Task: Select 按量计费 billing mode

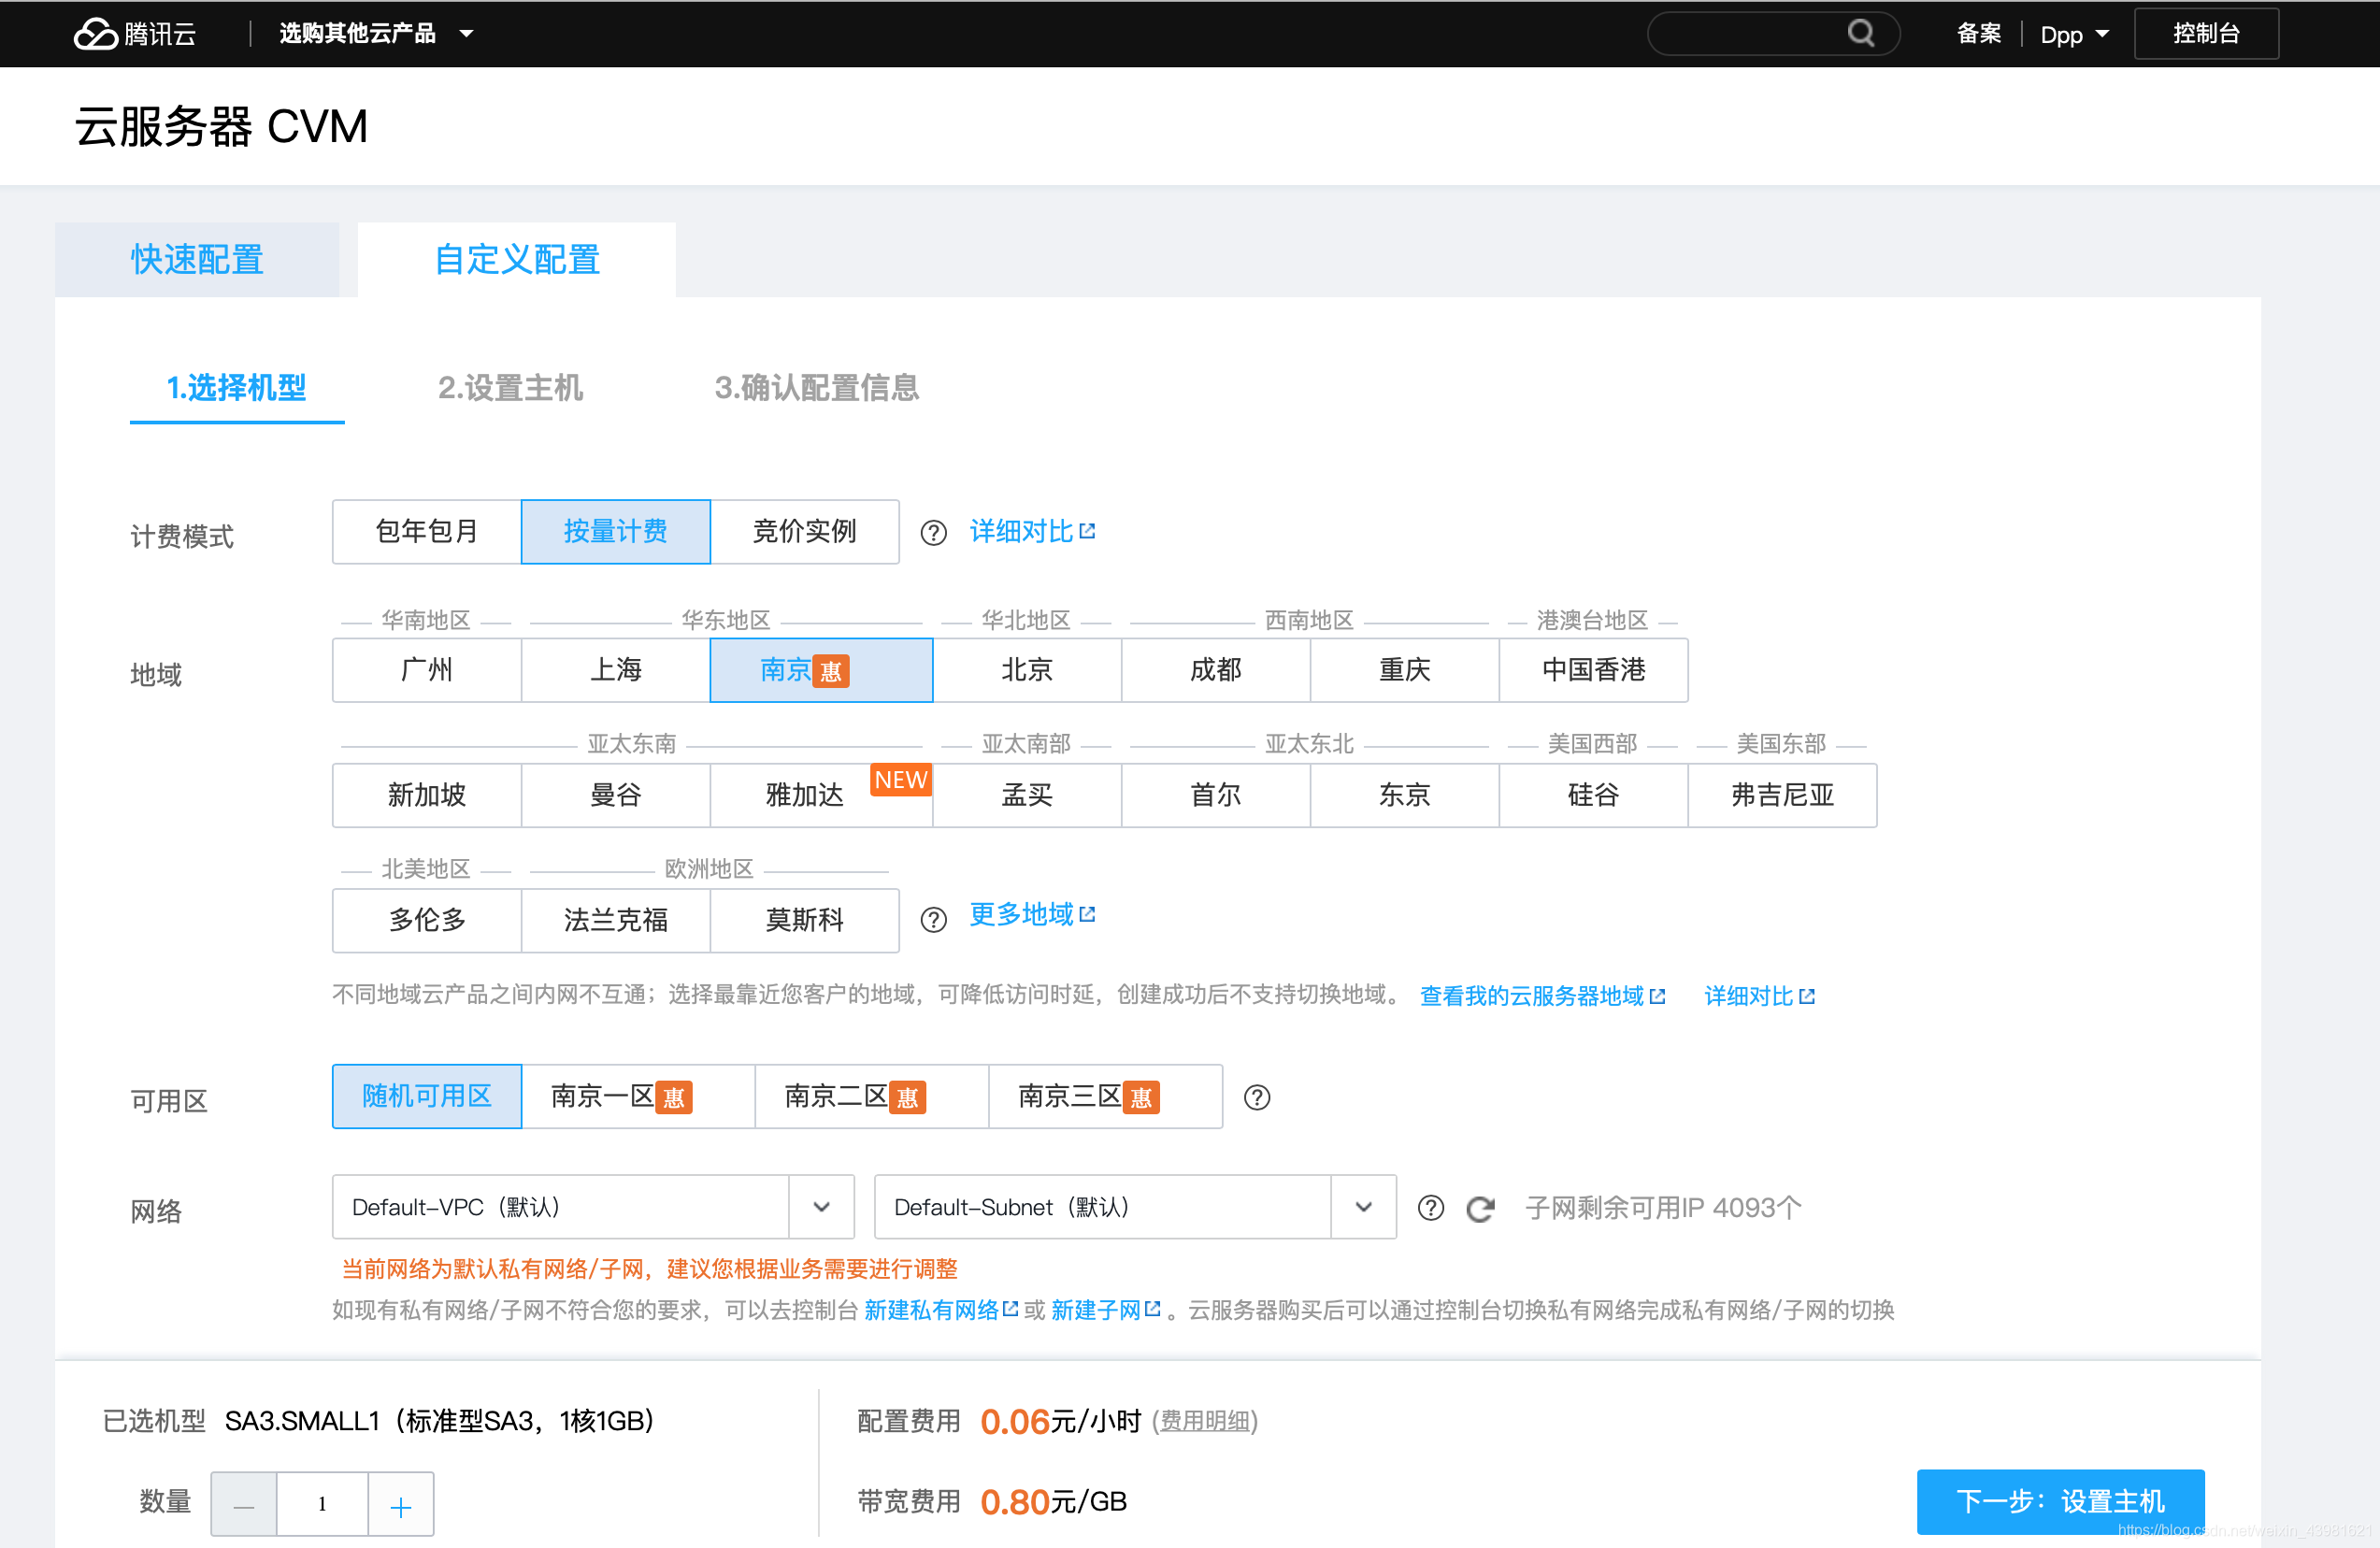Action: click(x=616, y=532)
